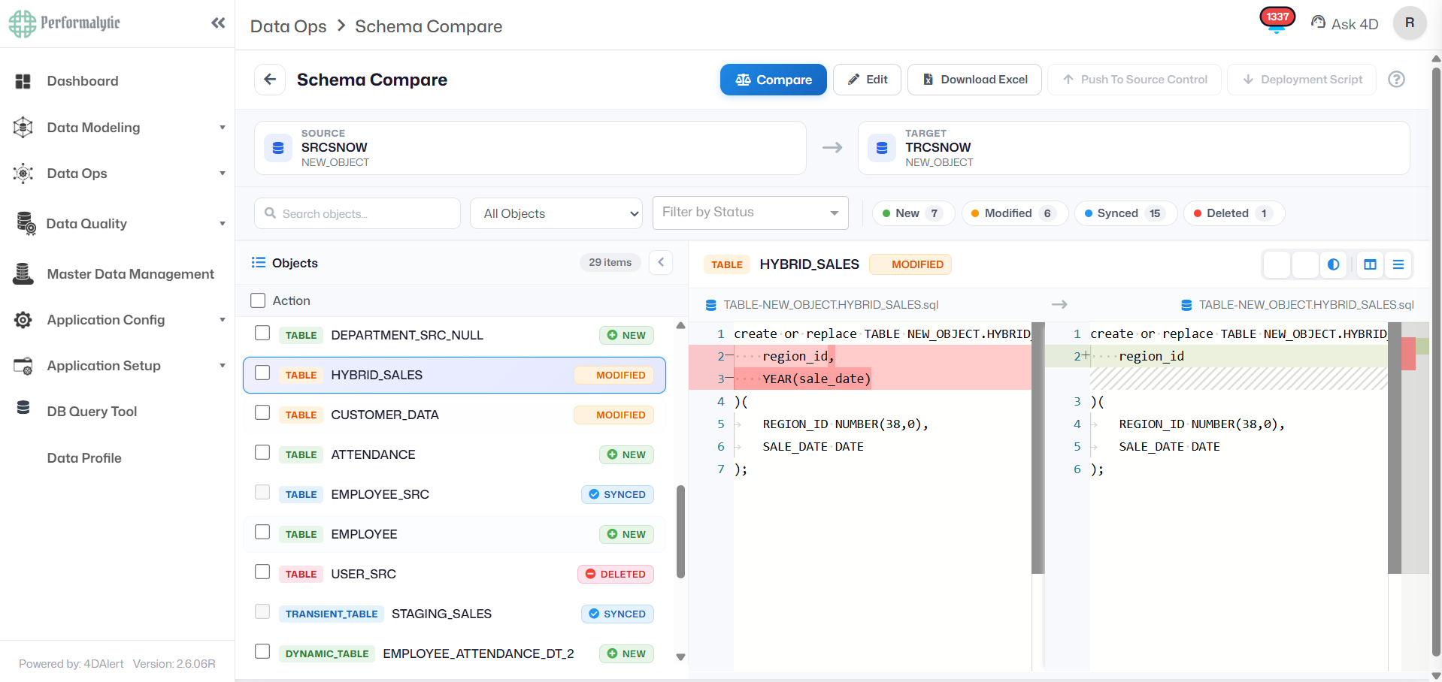Switch to side-by-side diff view
This screenshot has height=682, width=1442.
[x=1370, y=264]
